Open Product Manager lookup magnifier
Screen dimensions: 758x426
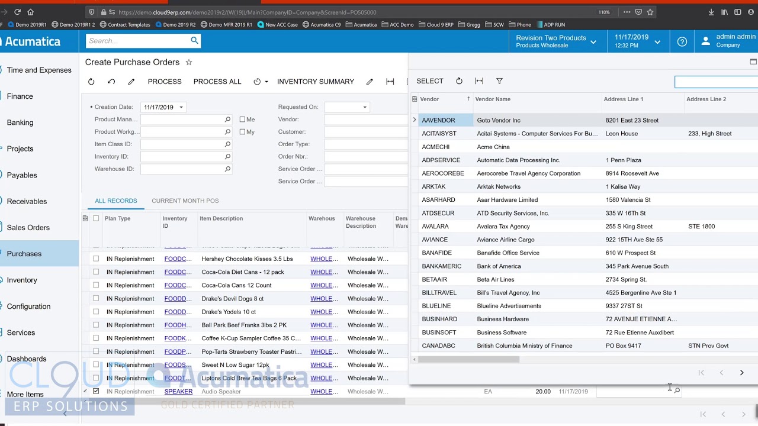click(x=227, y=120)
